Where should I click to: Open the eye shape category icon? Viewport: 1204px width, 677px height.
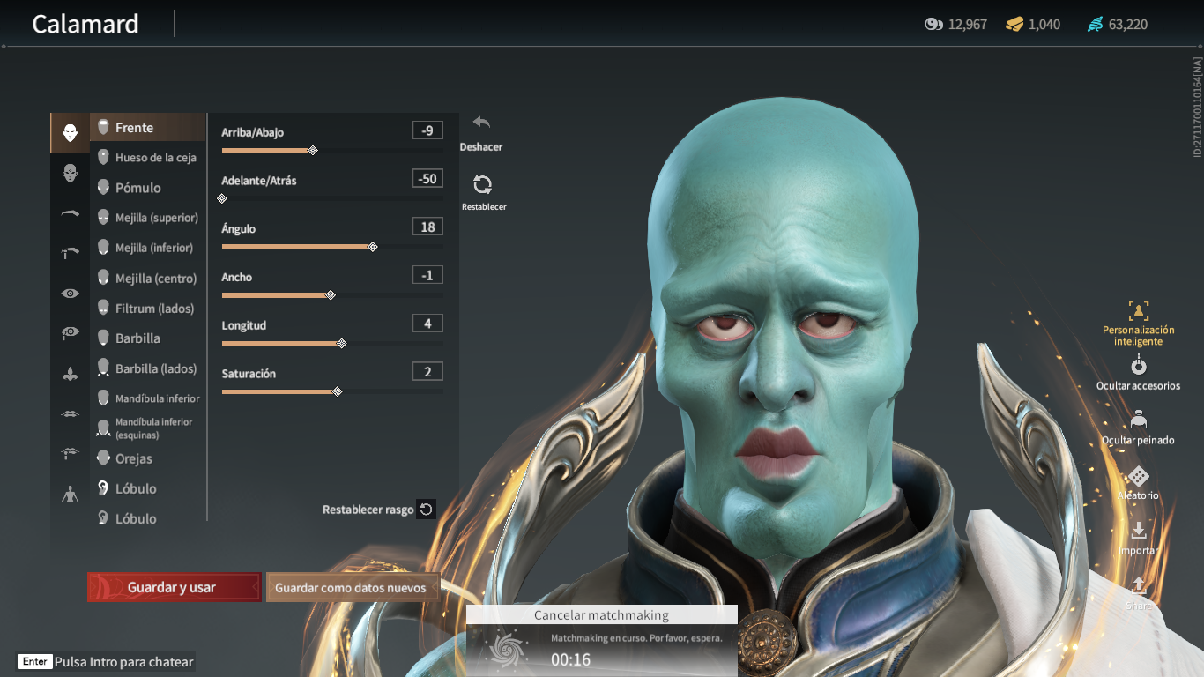click(71, 294)
